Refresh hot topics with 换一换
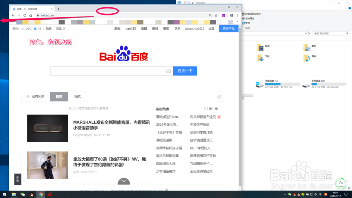Viewport: 352px width, 198px height. tap(211, 109)
